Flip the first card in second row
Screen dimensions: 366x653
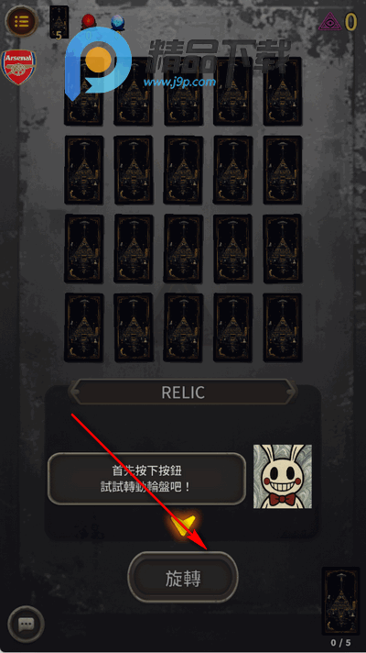(84, 170)
